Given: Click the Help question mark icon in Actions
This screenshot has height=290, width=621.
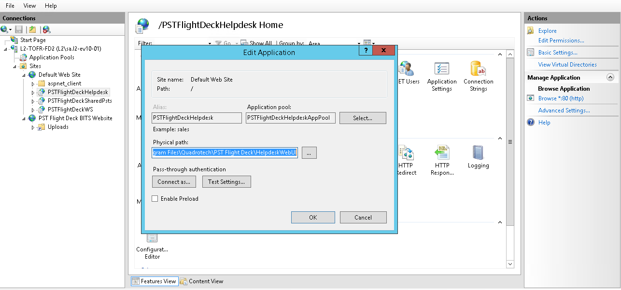Looking at the screenshot, I should [530, 123].
